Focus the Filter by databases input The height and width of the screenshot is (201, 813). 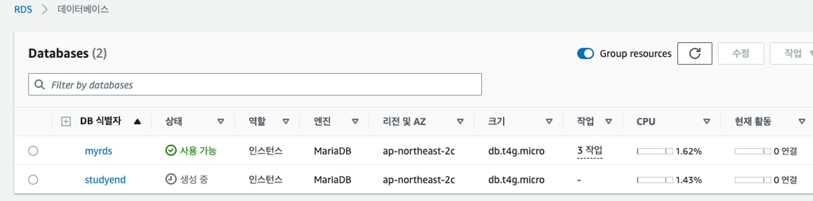(255, 84)
